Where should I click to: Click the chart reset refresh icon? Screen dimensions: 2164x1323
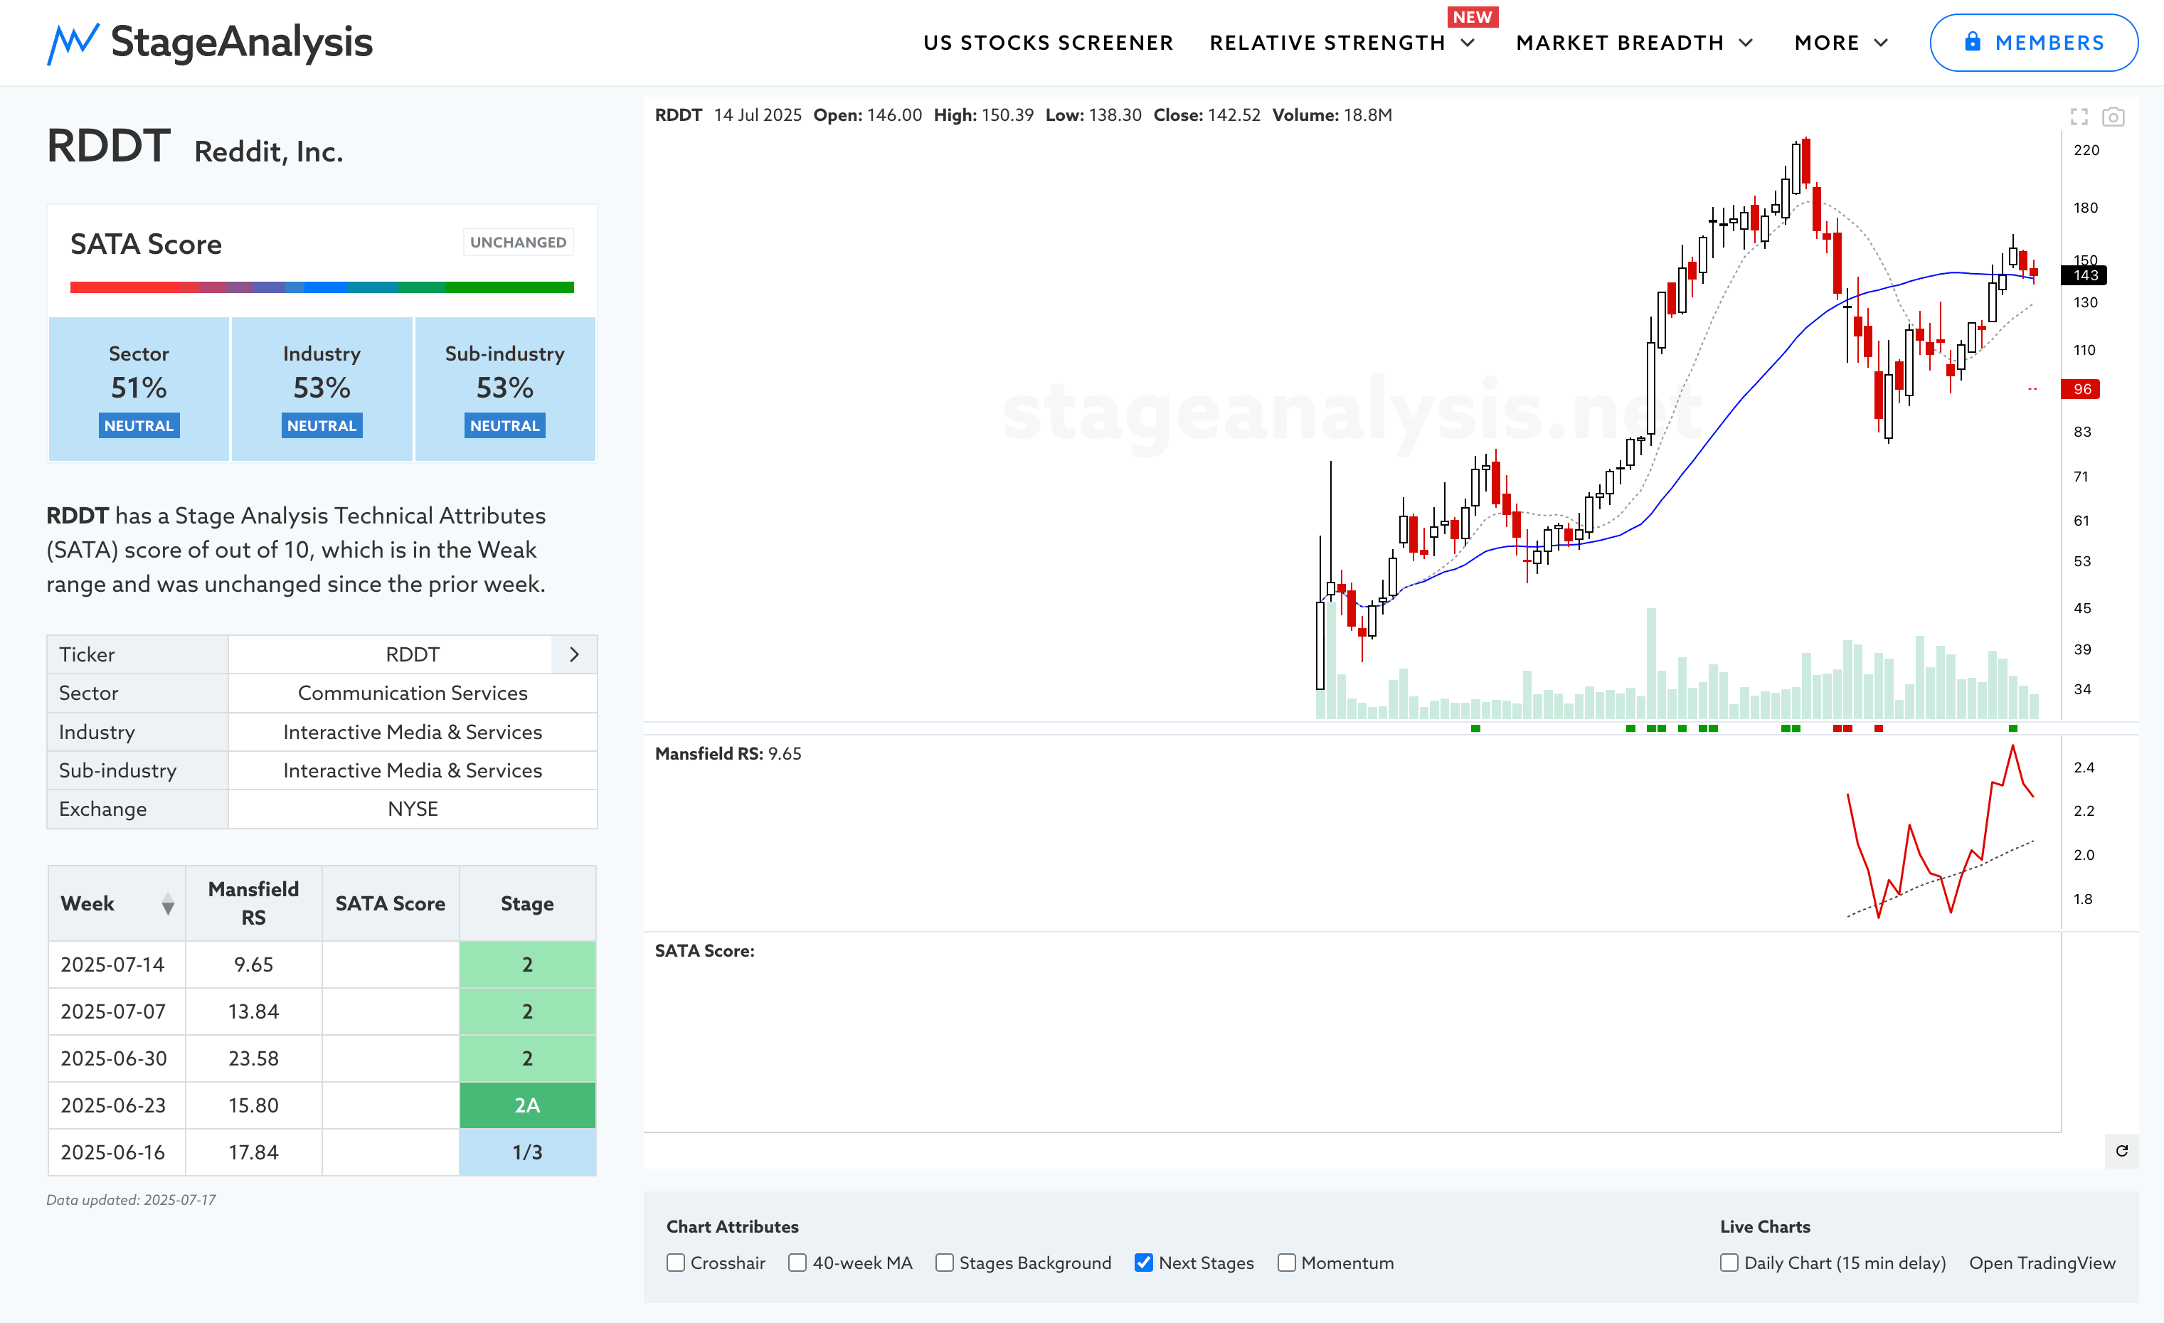tap(2122, 1150)
